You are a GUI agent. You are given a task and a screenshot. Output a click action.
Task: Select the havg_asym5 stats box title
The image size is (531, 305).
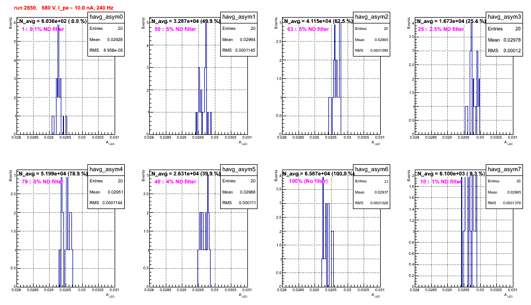coord(239,170)
